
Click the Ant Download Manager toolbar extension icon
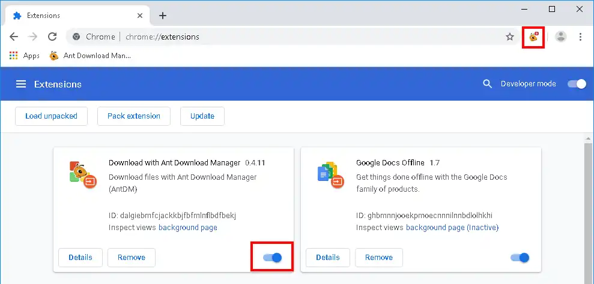(x=533, y=37)
